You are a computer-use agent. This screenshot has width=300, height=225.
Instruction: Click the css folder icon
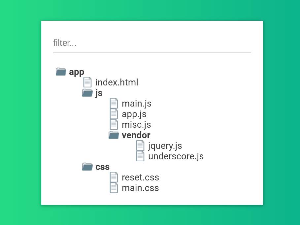coord(87,167)
